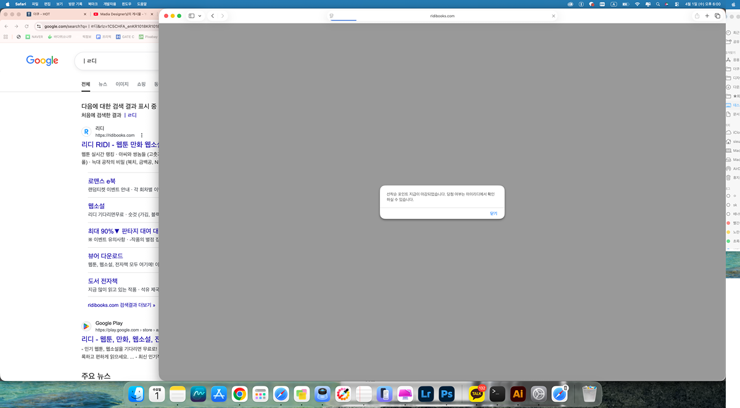Viewport: 740px width, 408px height.
Task: Go back using Safari's back arrow
Action: coord(213,16)
